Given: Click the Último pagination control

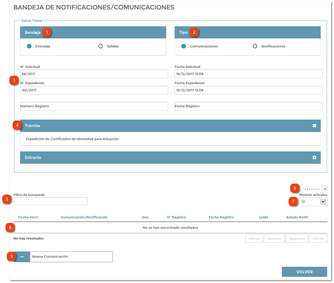Looking at the screenshot, I should [318, 238].
